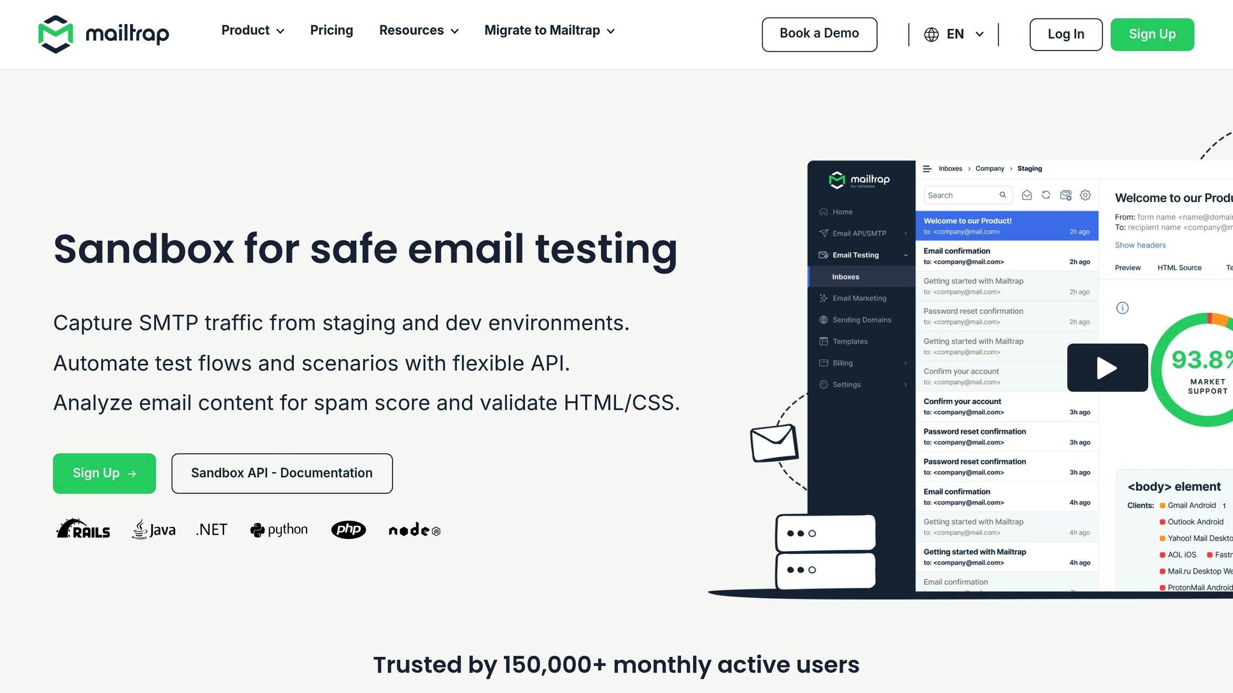The height and width of the screenshot is (693, 1233).
Task: Click the Java logo
Action: tap(154, 529)
